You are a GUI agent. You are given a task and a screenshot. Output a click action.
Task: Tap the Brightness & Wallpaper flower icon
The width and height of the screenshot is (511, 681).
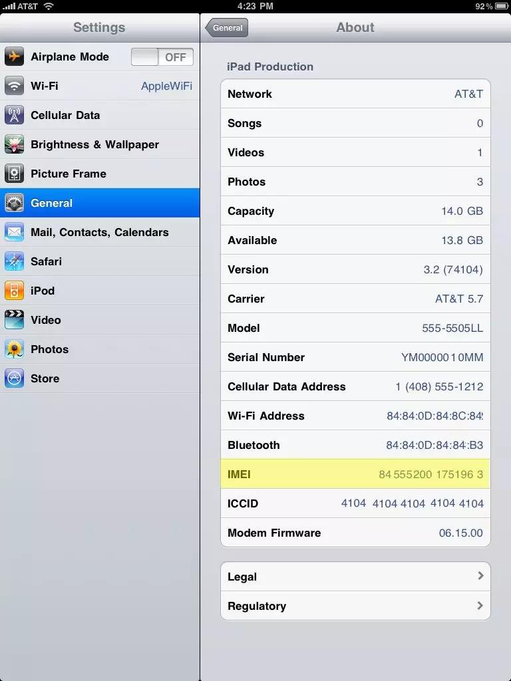point(15,144)
